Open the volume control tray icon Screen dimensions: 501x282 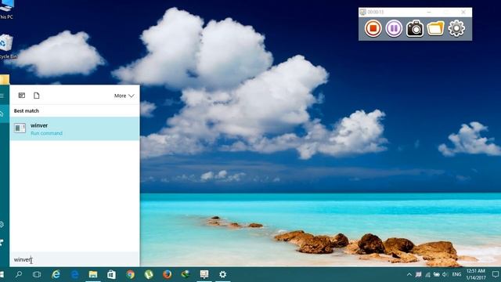click(x=445, y=274)
